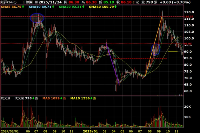Click the 2025/01 date axis label

tap(90, 131)
